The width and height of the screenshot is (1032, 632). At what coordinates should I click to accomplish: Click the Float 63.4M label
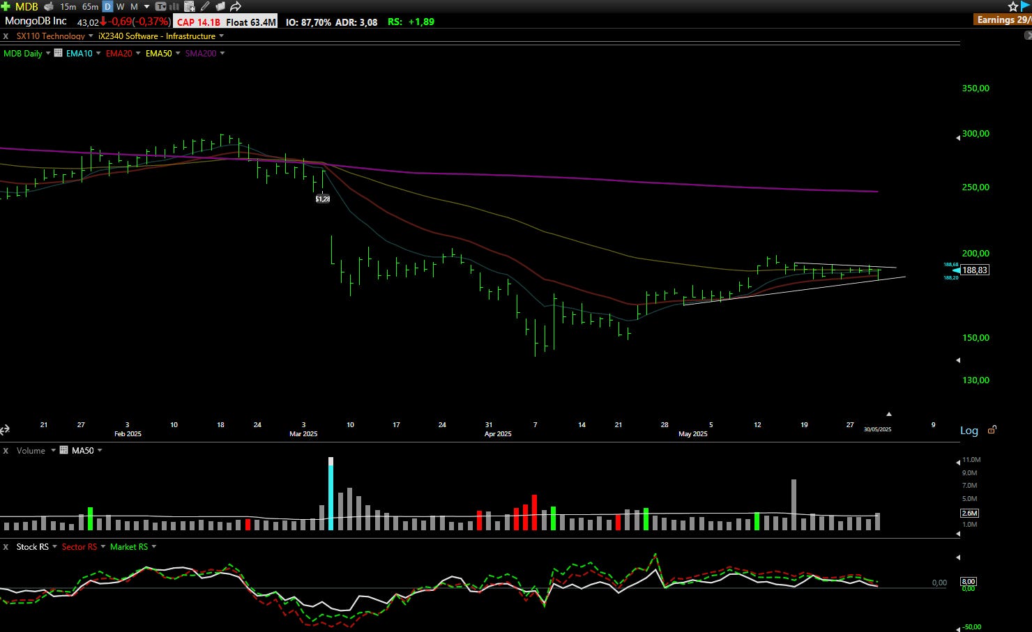(x=250, y=22)
